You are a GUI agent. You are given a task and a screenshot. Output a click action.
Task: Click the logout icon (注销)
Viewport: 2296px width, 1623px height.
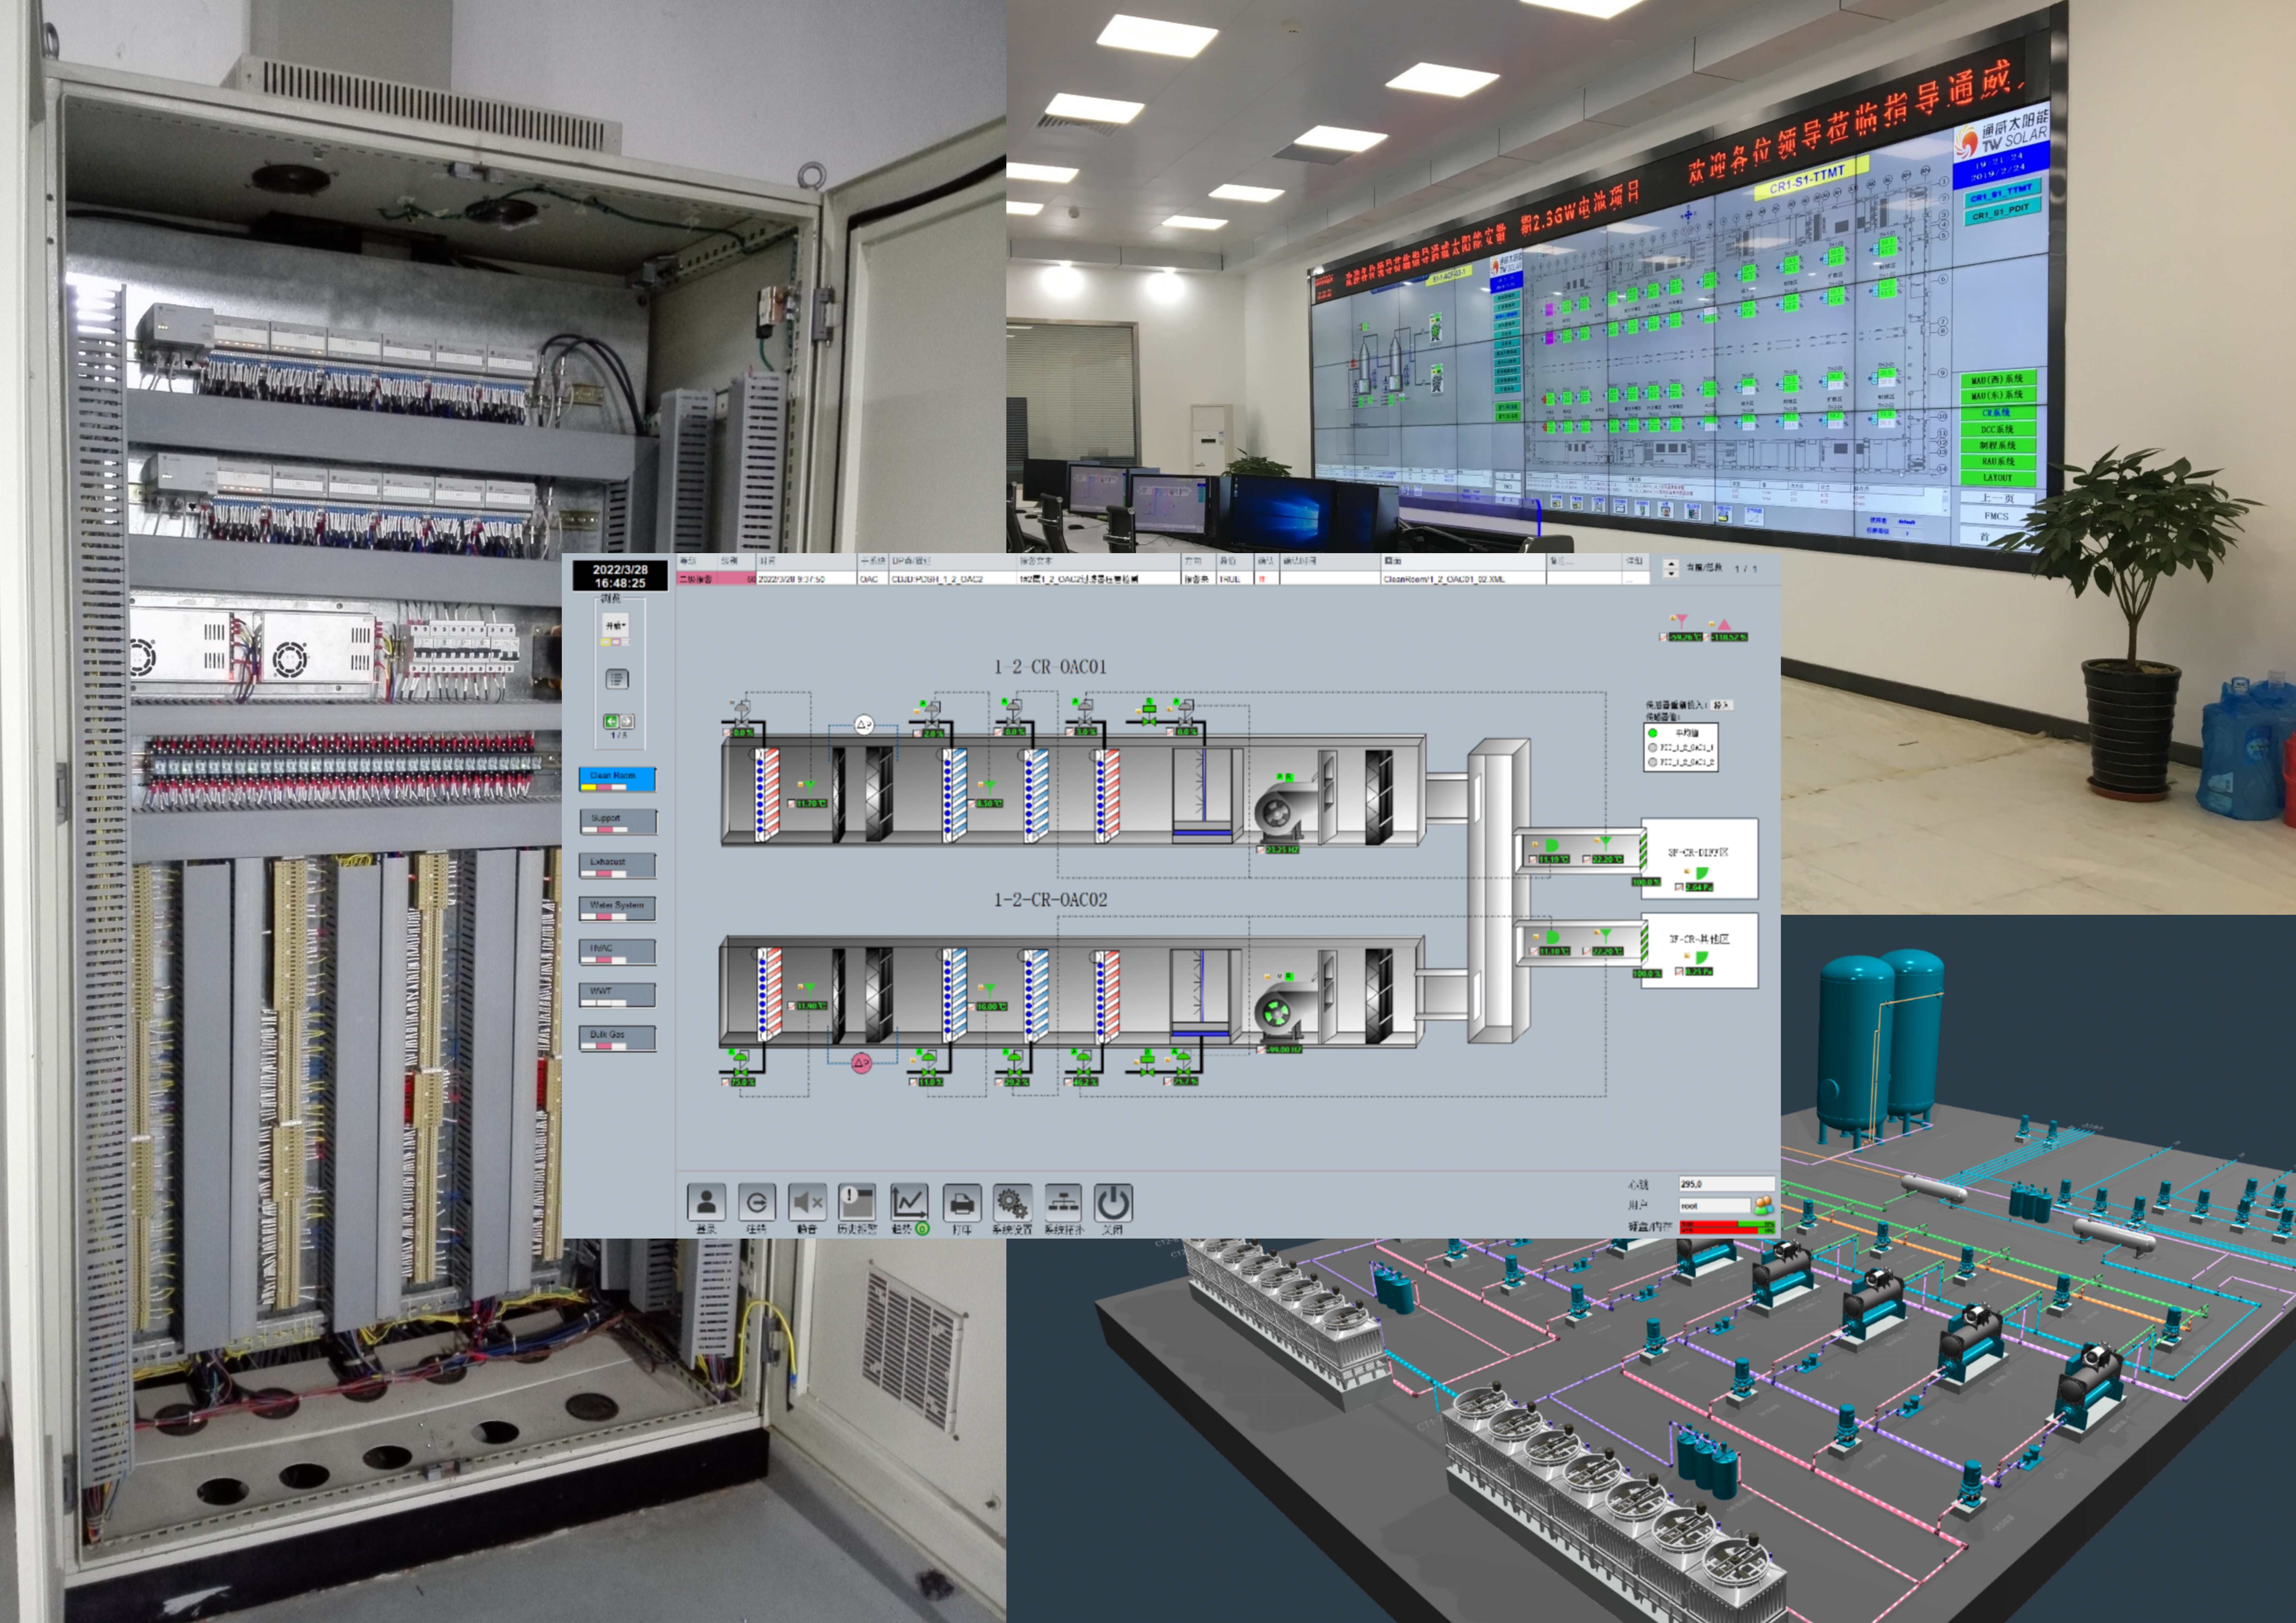click(757, 1202)
